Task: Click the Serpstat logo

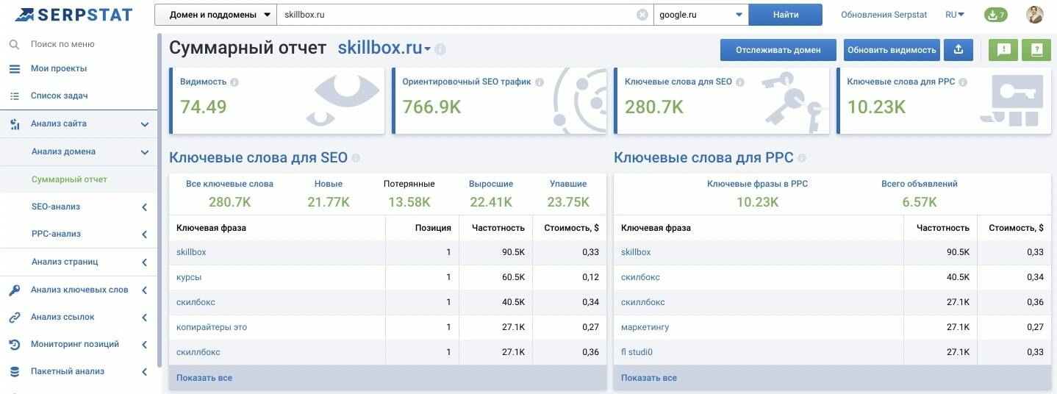Action: (x=74, y=14)
